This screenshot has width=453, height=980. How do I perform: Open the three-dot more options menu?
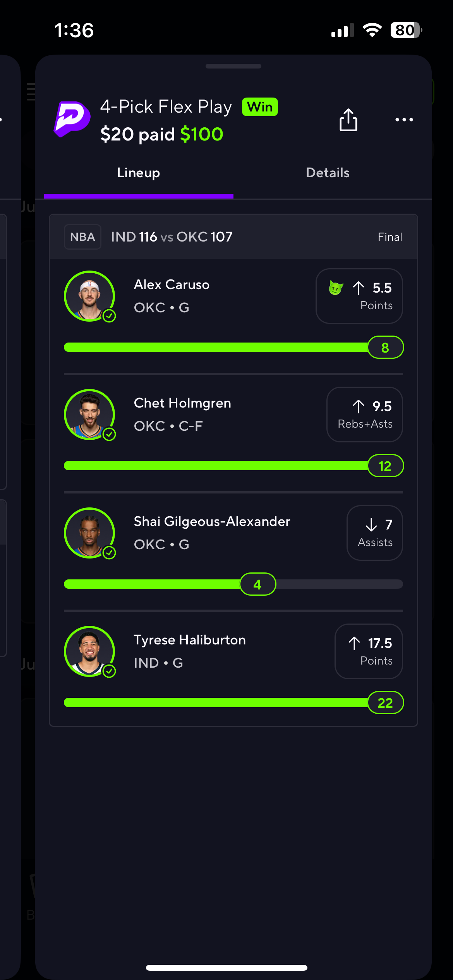point(404,120)
